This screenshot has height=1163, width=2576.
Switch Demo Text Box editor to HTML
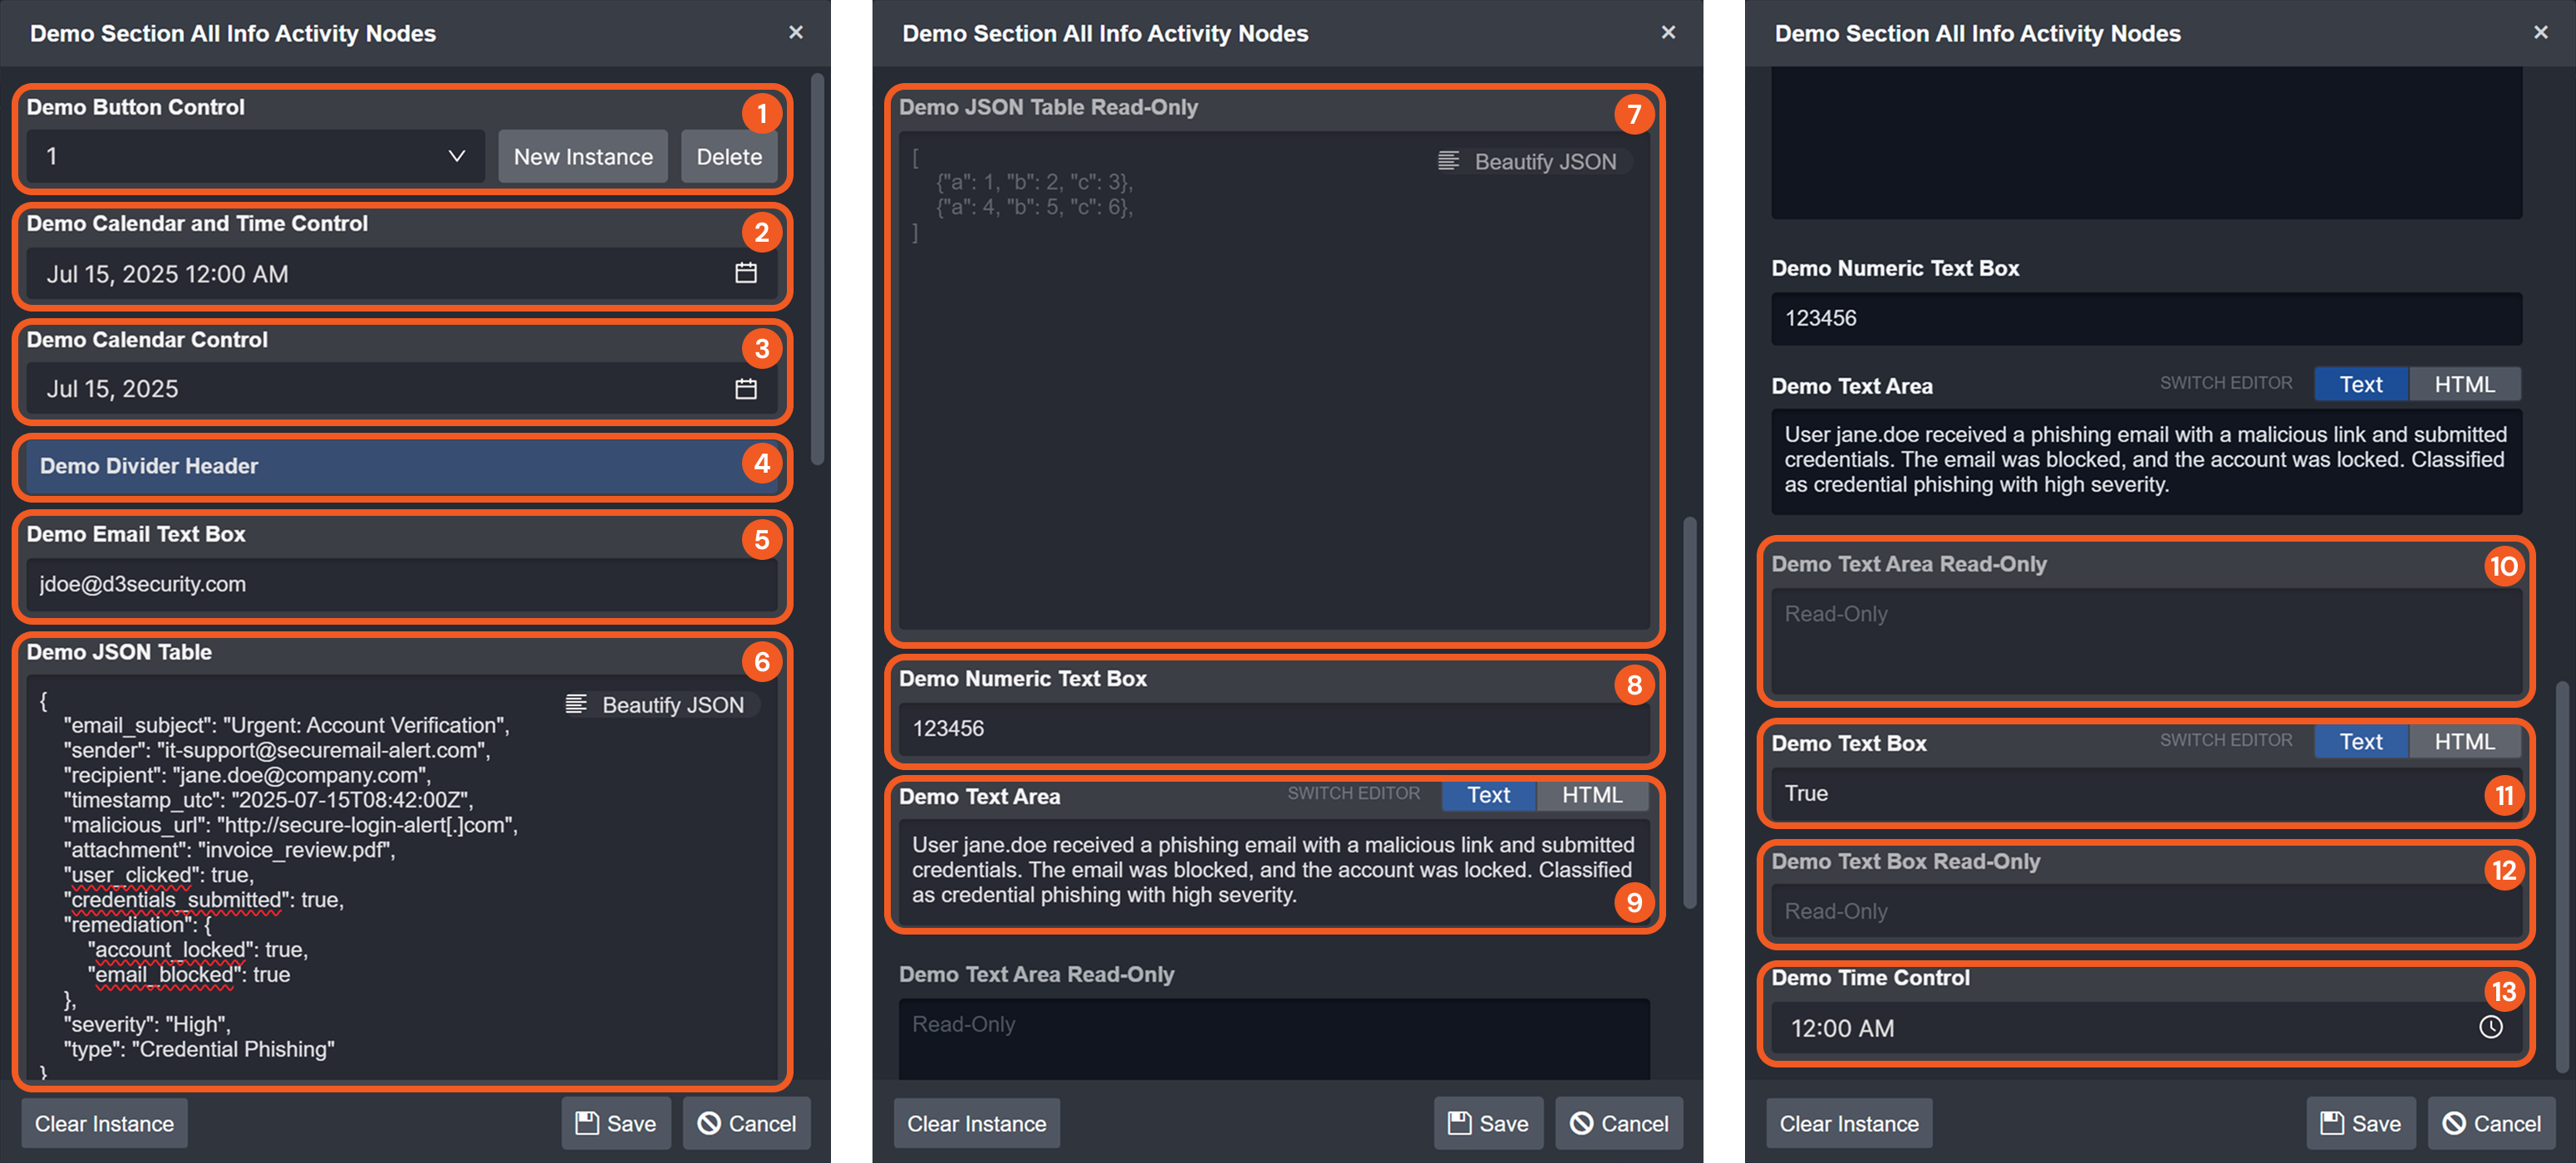tap(2463, 742)
